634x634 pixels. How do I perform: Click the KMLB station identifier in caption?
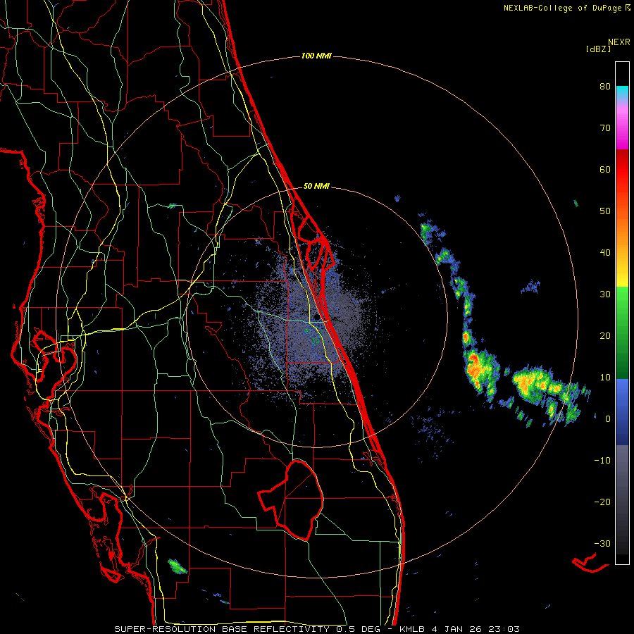click(x=414, y=629)
